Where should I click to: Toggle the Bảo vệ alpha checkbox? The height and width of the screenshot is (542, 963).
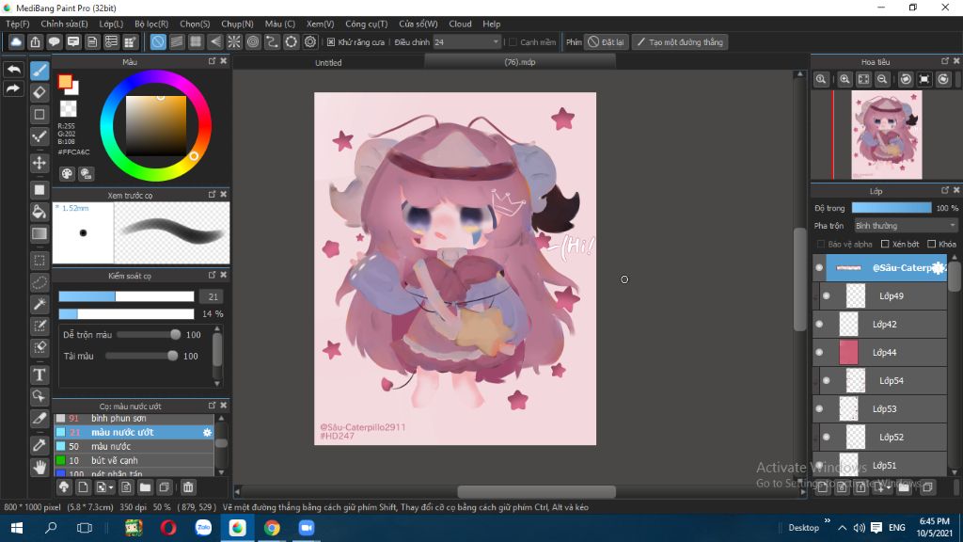(x=820, y=244)
